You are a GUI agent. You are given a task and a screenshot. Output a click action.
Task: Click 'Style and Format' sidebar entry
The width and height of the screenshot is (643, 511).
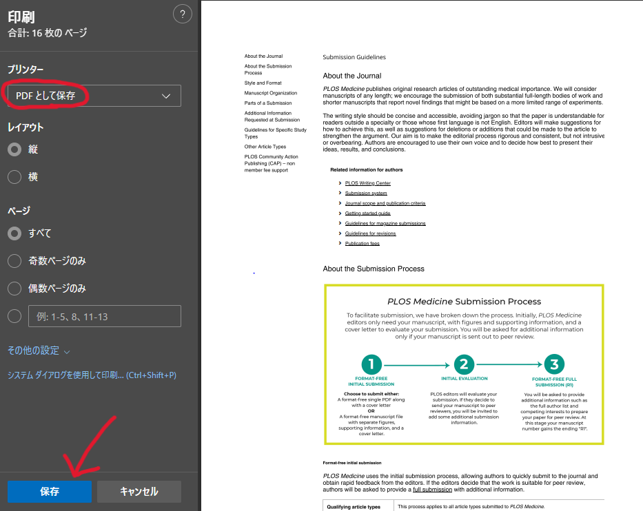[263, 83]
